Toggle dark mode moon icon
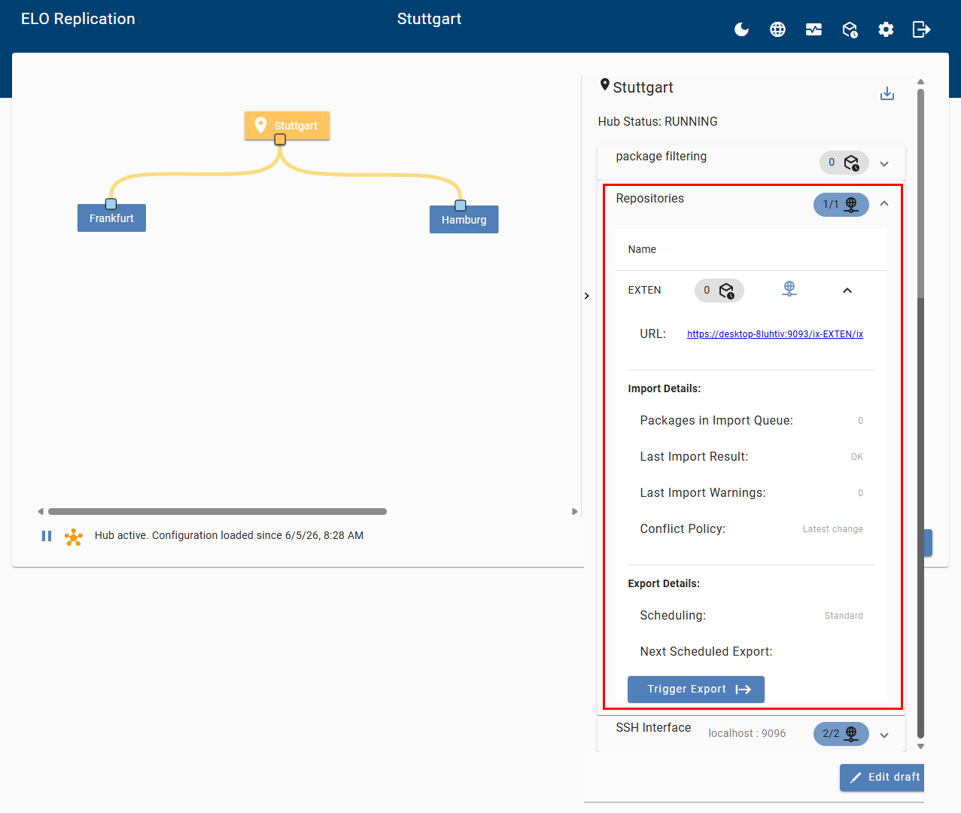Viewport: 961px width, 813px height. [741, 29]
